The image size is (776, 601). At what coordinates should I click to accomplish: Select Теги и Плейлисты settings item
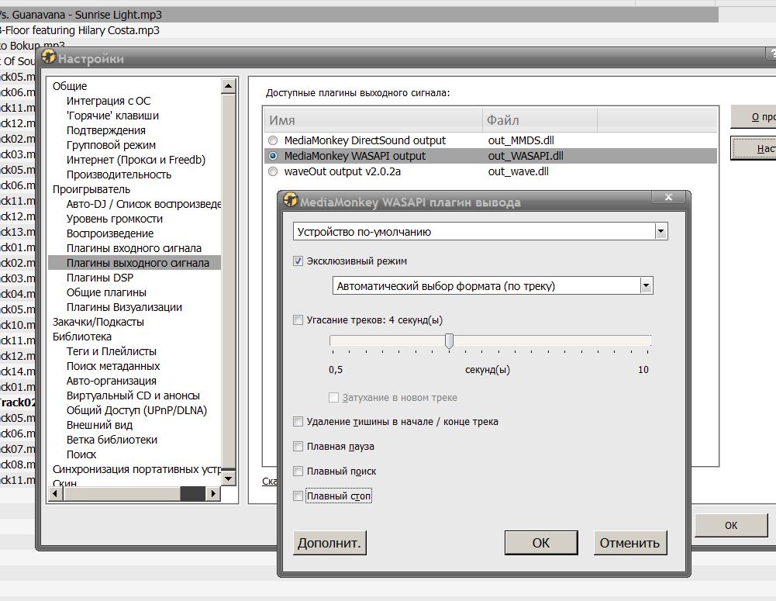112,351
